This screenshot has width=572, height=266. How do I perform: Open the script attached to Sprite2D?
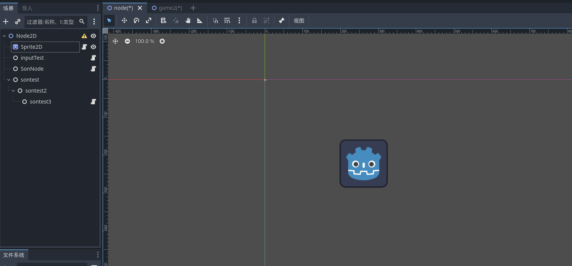(84, 47)
